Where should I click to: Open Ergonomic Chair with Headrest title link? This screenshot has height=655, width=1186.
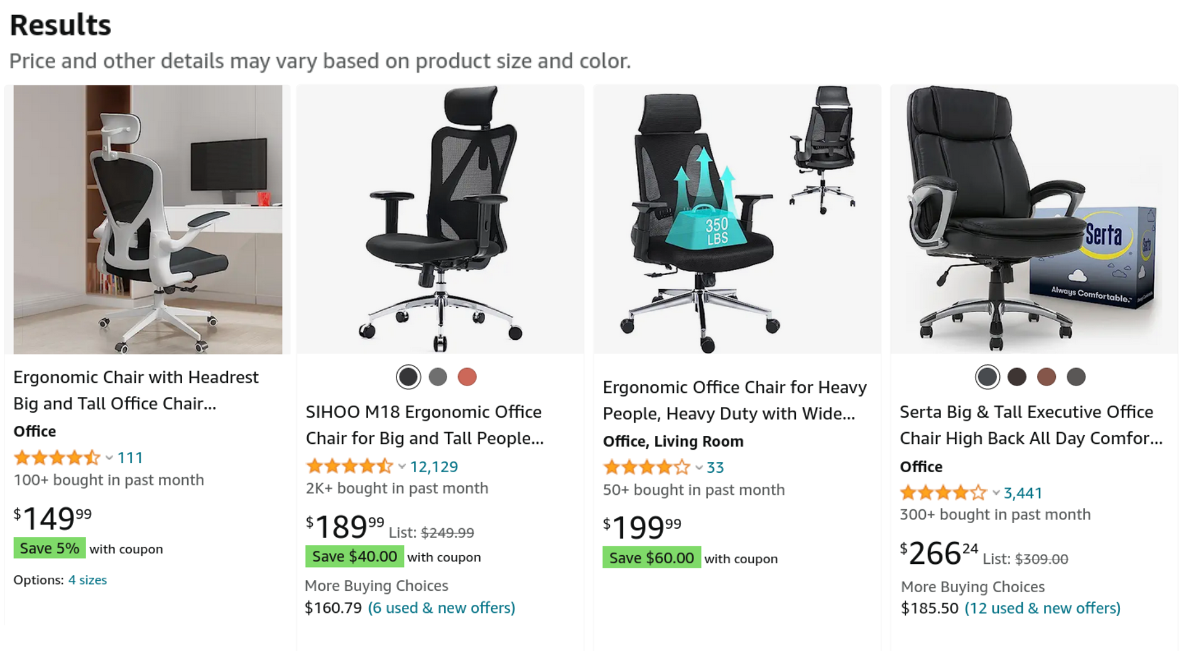(136, 390)
